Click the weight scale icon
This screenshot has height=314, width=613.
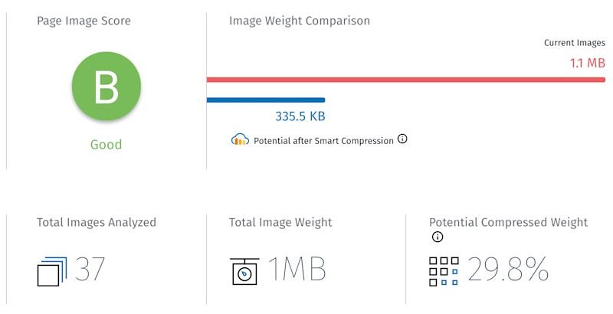coord(244,270)
